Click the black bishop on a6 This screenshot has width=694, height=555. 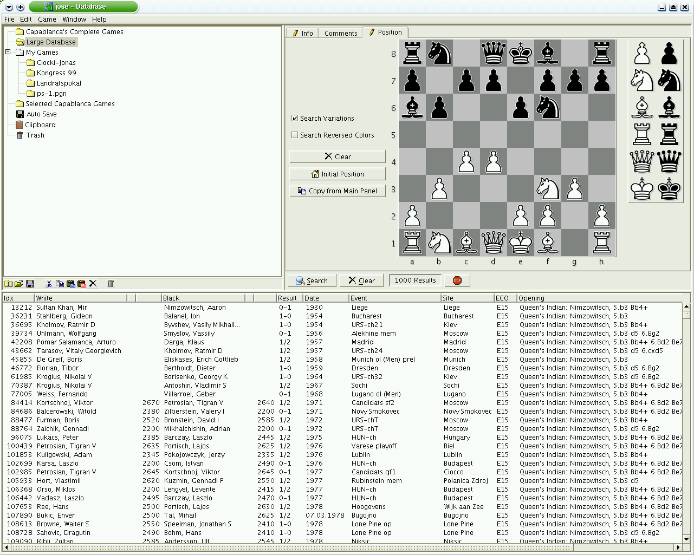coord(412,107)
